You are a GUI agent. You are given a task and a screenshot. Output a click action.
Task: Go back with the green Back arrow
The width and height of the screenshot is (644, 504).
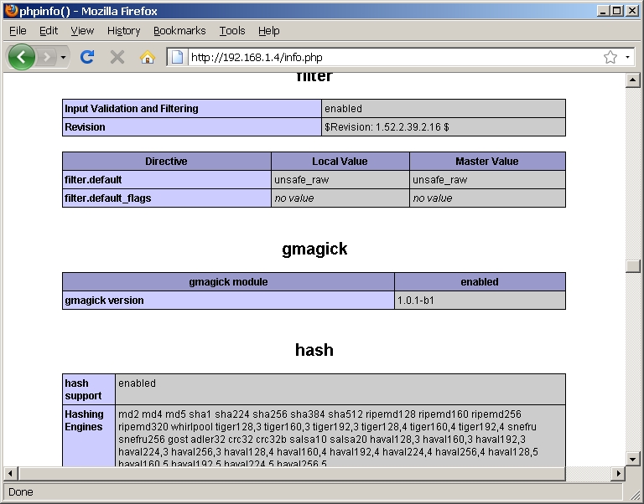21,57
